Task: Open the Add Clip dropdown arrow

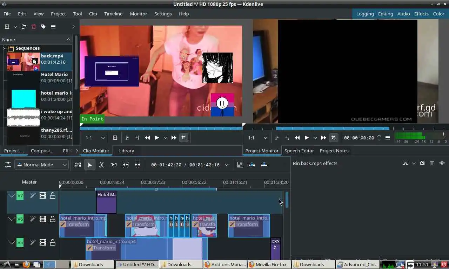Action: 15,27
